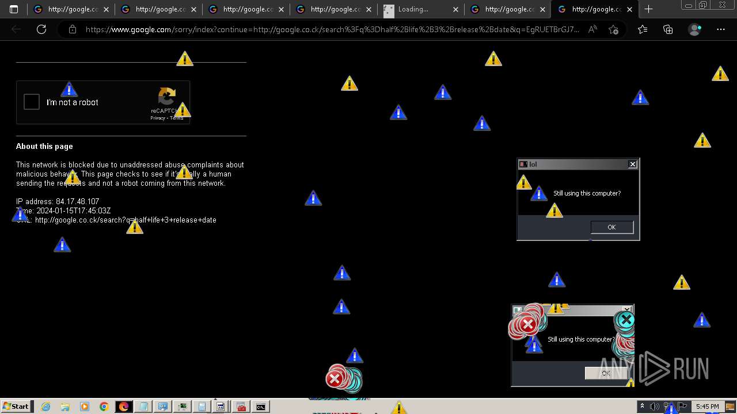Add this page to favorites
The image size is (737, 414).
coord(613,29)
